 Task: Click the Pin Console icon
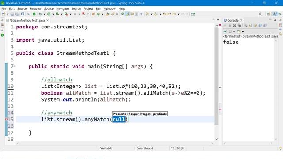click(225, 32)
